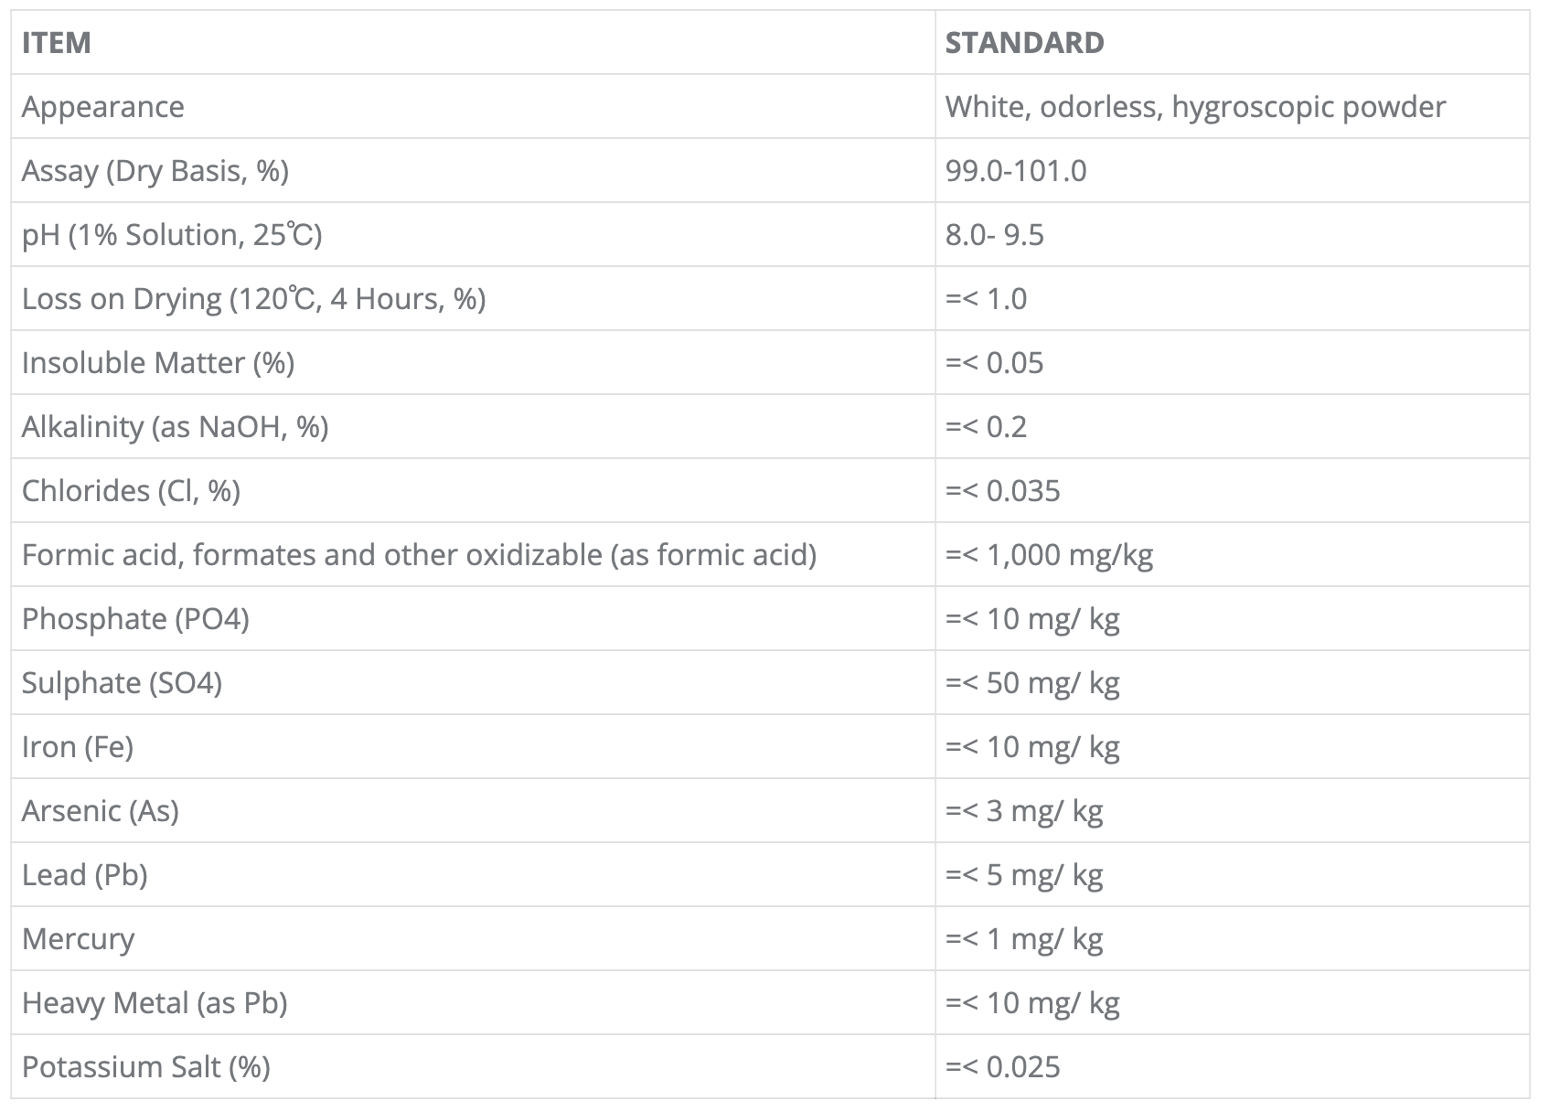Select the Sulphate (SO4) =< 50 mg/kg value
The width and height of the screenshot is (1549, 1112).
[1032, 683]
